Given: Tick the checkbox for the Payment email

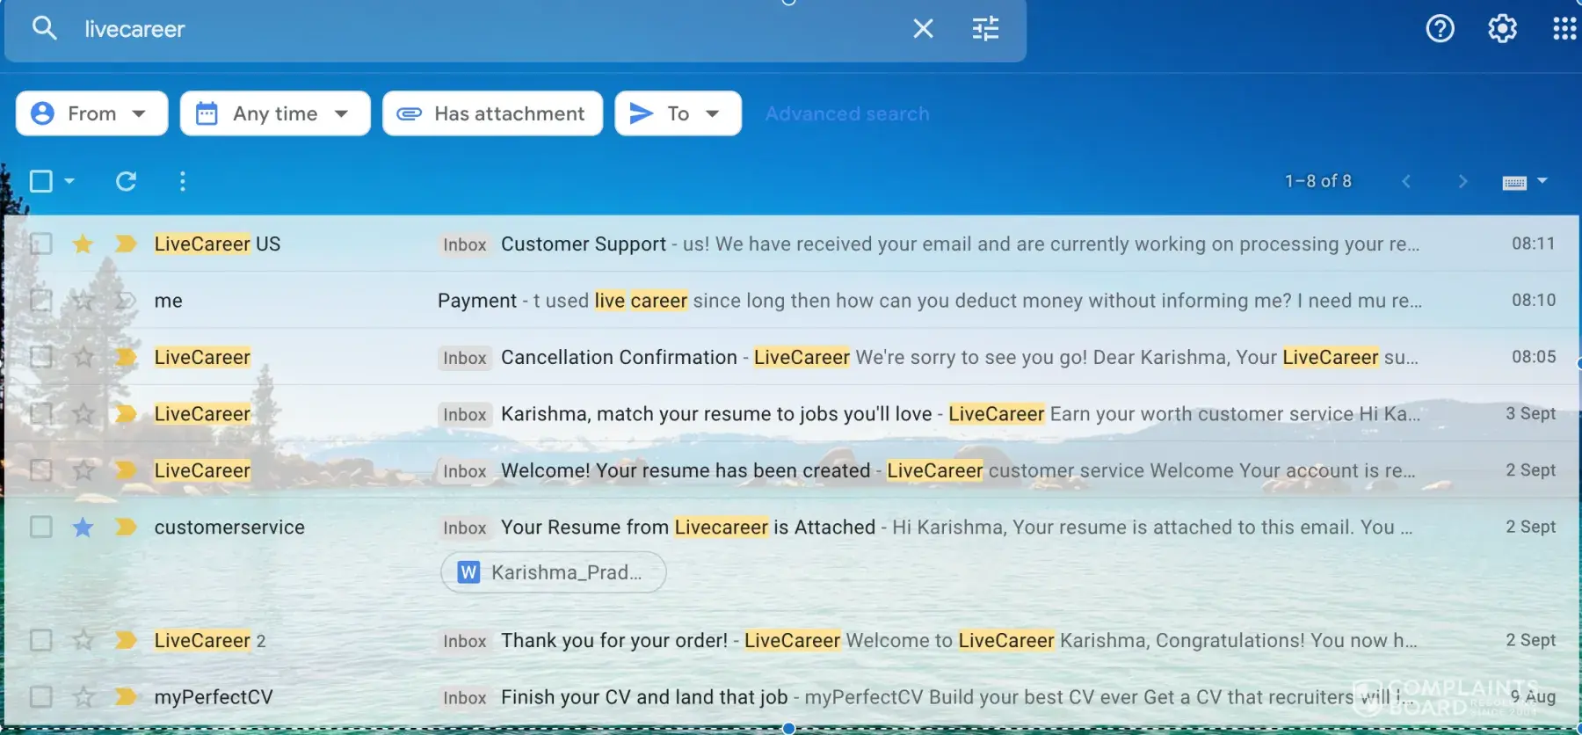Looking at the screenshot, I should click(41, 301).
